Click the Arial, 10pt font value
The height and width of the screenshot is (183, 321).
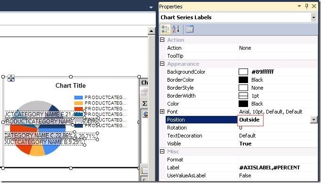pyautogui.click(x=271, y=112)
